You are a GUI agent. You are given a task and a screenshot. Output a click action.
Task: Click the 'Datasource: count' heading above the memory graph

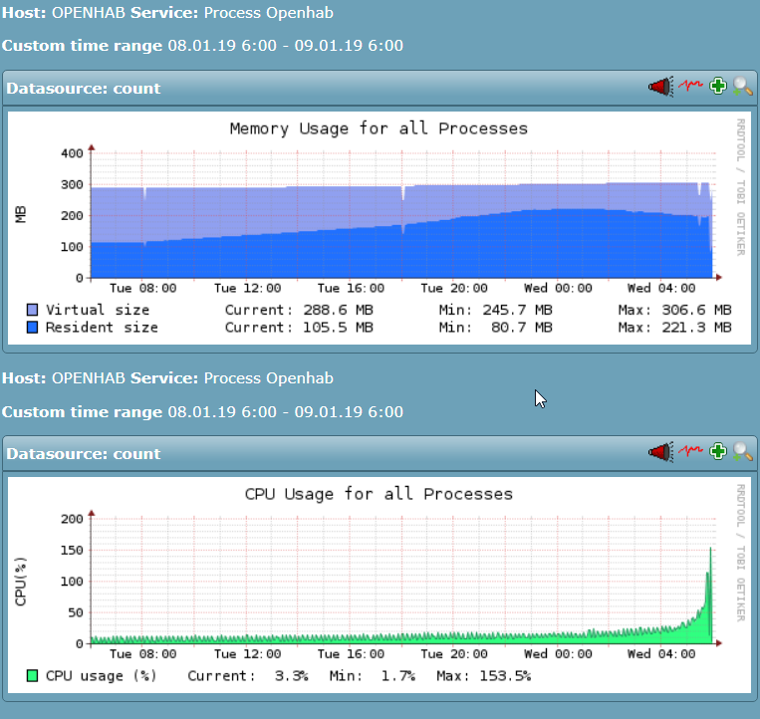point(84,89)
